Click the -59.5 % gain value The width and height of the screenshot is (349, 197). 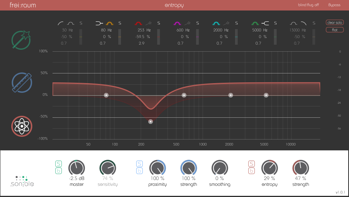(143, 37)
